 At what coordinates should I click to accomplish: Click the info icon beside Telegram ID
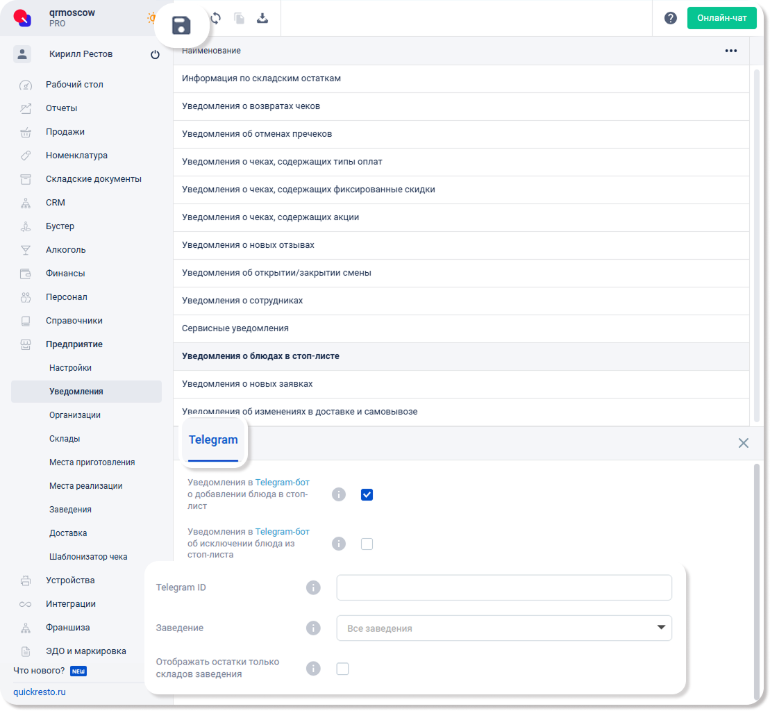click(x=313, y=587)
